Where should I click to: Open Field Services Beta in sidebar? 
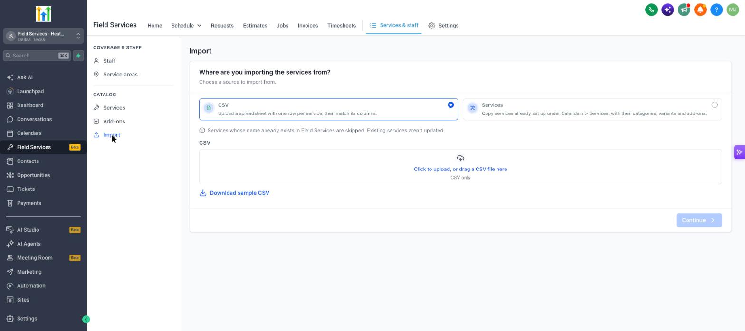pos(43,147)
